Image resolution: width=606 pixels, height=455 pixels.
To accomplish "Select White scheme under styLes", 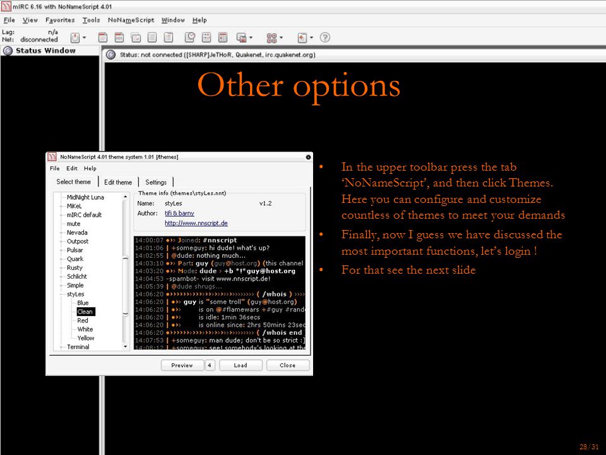I will [x=85, y=329].
